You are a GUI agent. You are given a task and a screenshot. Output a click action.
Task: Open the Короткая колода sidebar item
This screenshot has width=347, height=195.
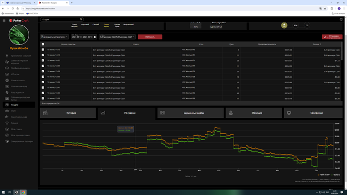coord(19,117)
